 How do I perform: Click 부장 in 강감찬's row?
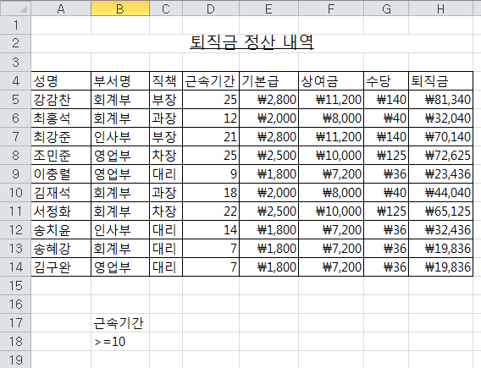pos(166,100)
